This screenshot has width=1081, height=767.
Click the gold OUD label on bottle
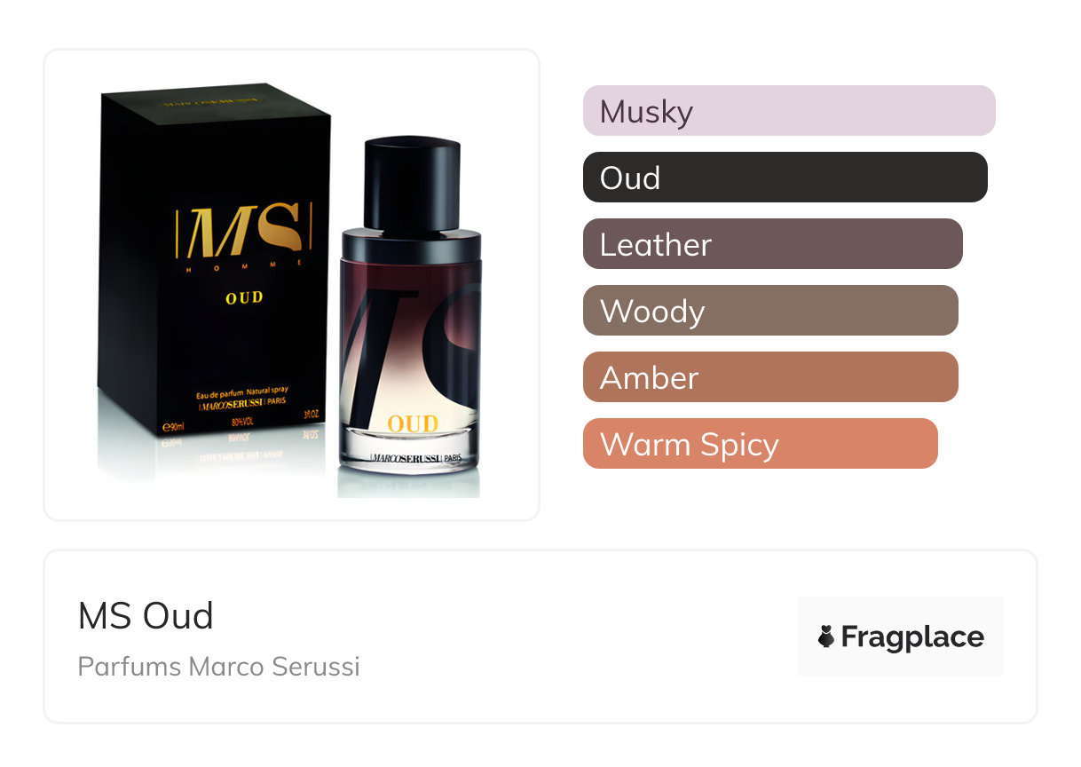413,424
